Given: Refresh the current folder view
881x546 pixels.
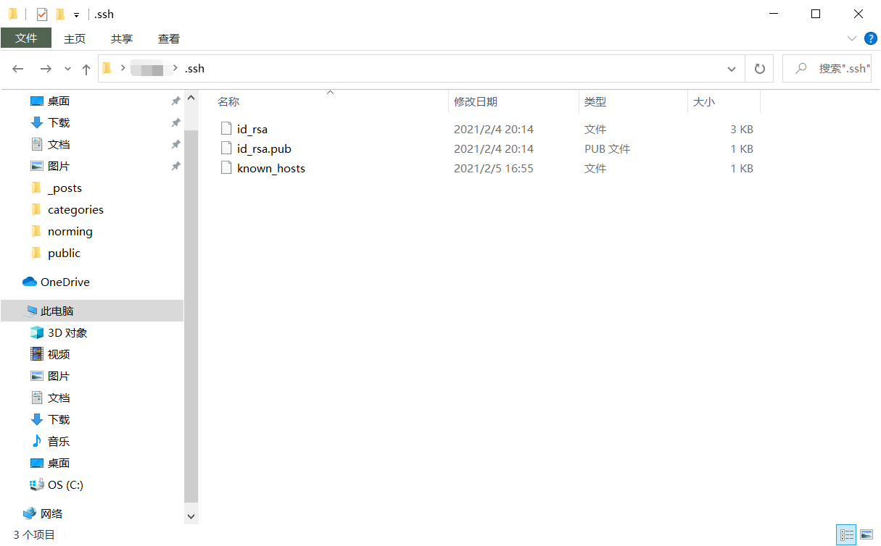Looking at the screenshot, I should (x=760, y=69).
